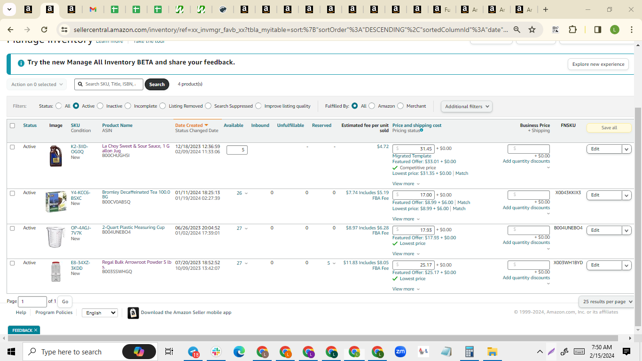642x361 pixels.
Task: Expand the Additional filters dropdown
Action: tap(467, 106)
